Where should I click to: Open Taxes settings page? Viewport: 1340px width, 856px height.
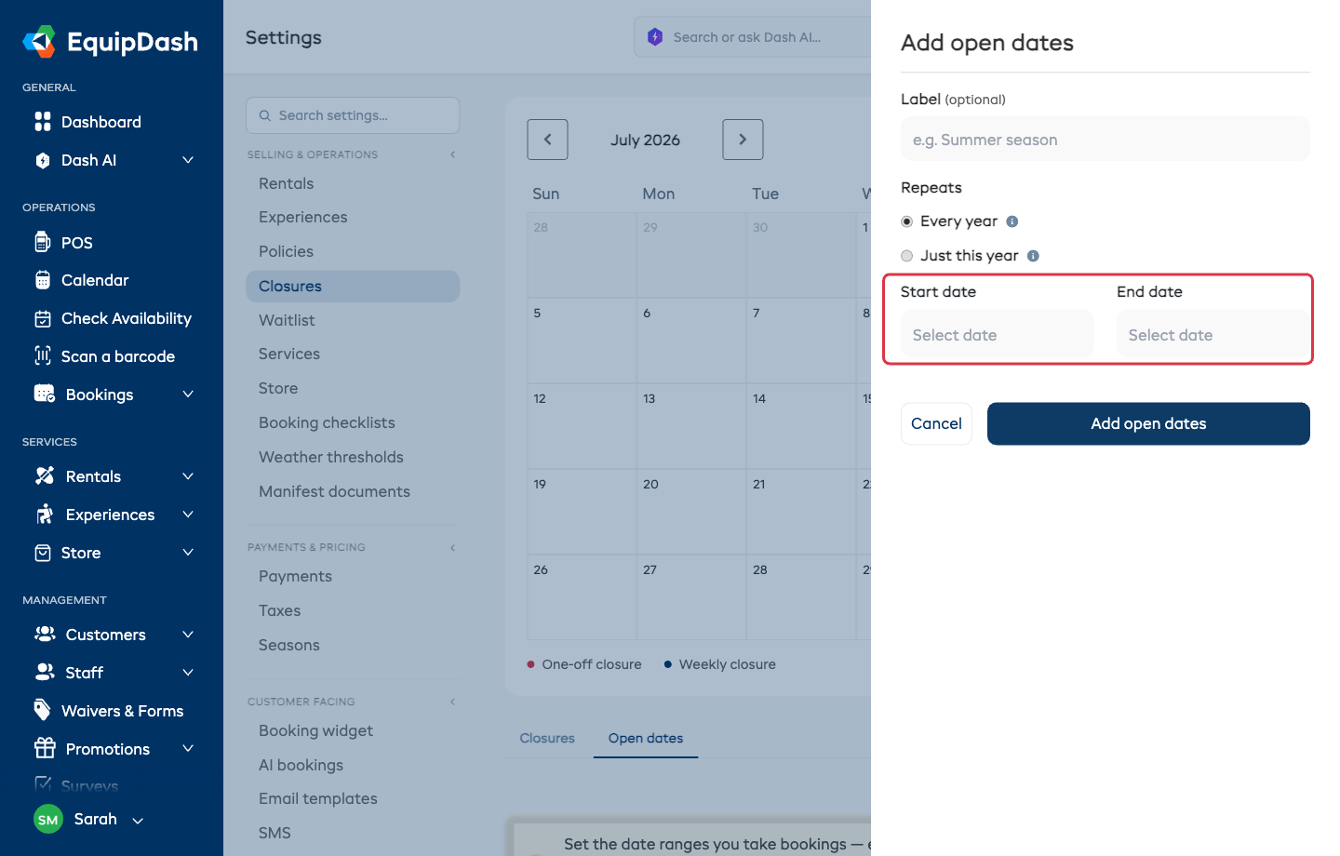coord(279,610)
